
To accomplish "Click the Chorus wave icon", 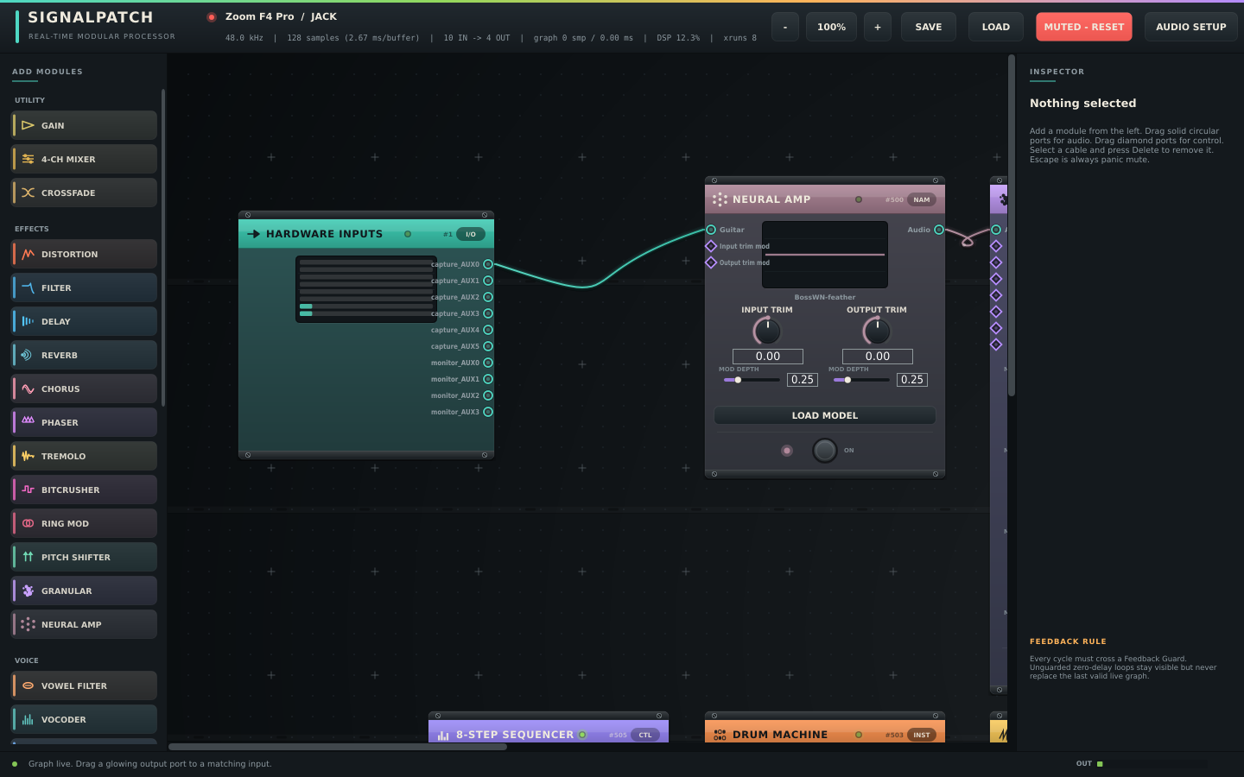I will [28, 388].
